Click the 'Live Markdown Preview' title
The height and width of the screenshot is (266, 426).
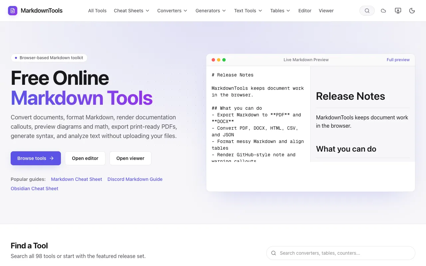pos(306,60)
